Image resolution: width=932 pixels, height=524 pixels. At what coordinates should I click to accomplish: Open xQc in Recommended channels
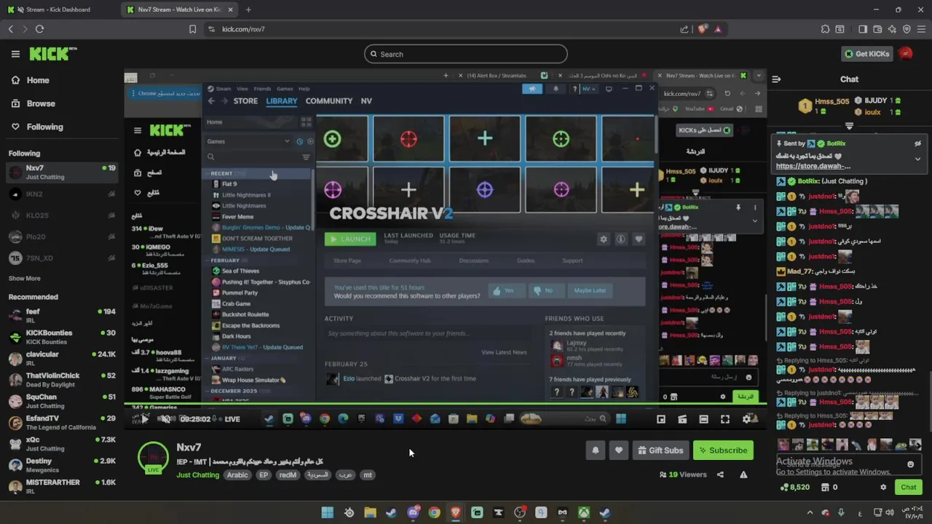coord(62,444)
